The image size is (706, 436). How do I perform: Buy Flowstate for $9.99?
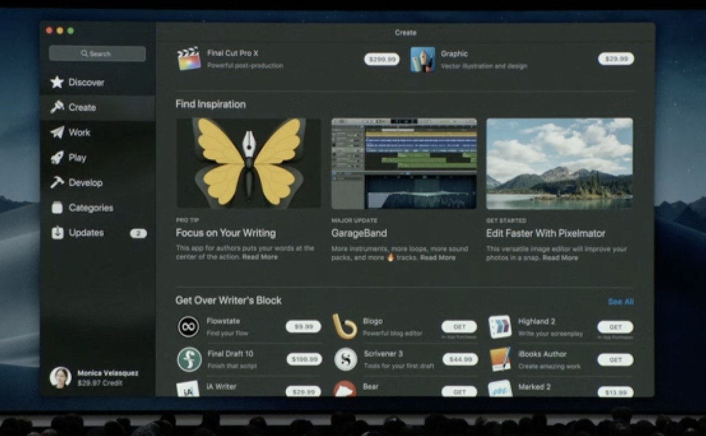(303, 326)
